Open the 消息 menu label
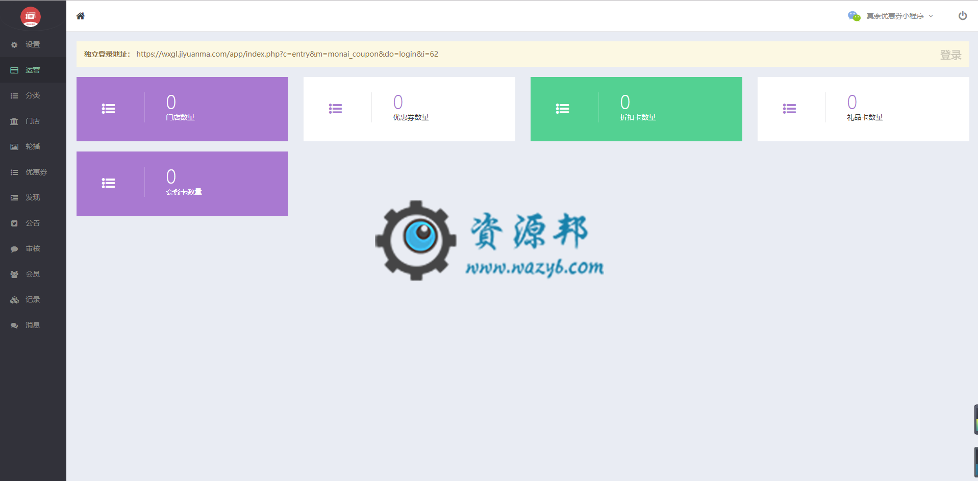This screenshot has height=481, width=978. [33, 325]
